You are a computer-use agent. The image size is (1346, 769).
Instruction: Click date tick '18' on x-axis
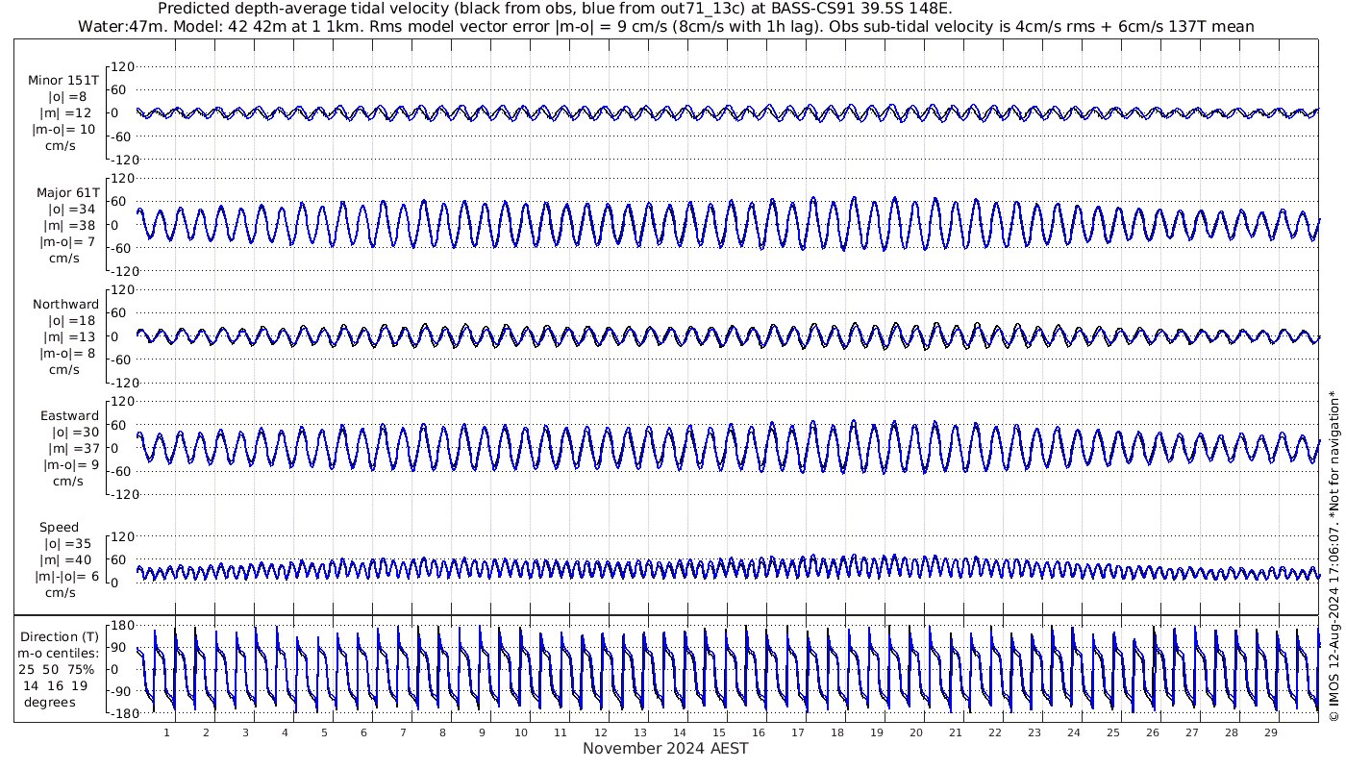[x=836, y=732]
